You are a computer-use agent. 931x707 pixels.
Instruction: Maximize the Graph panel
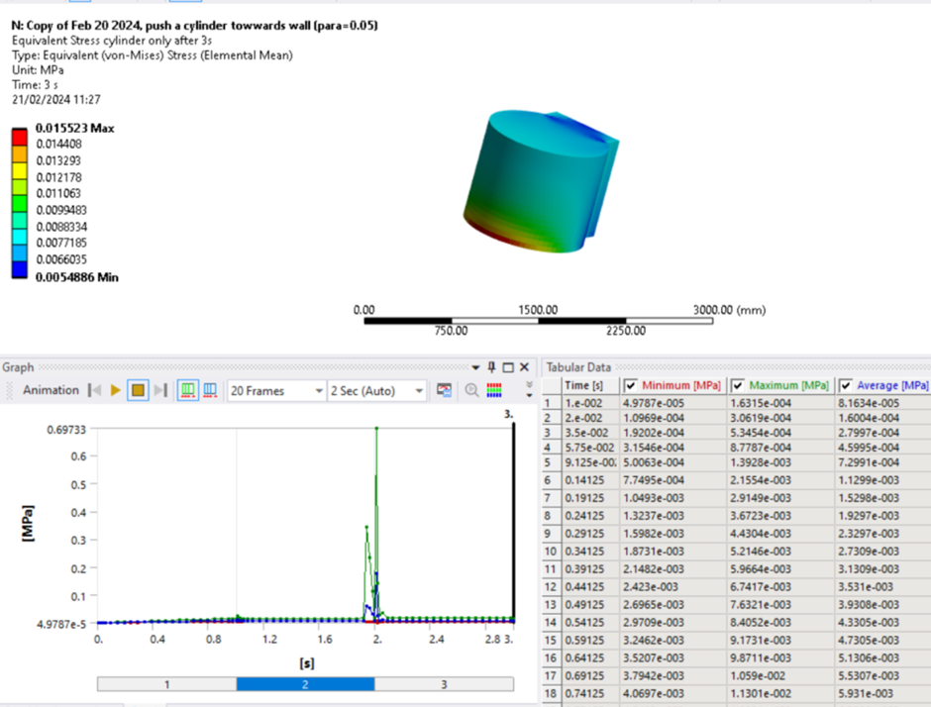[x=508, y=366]
